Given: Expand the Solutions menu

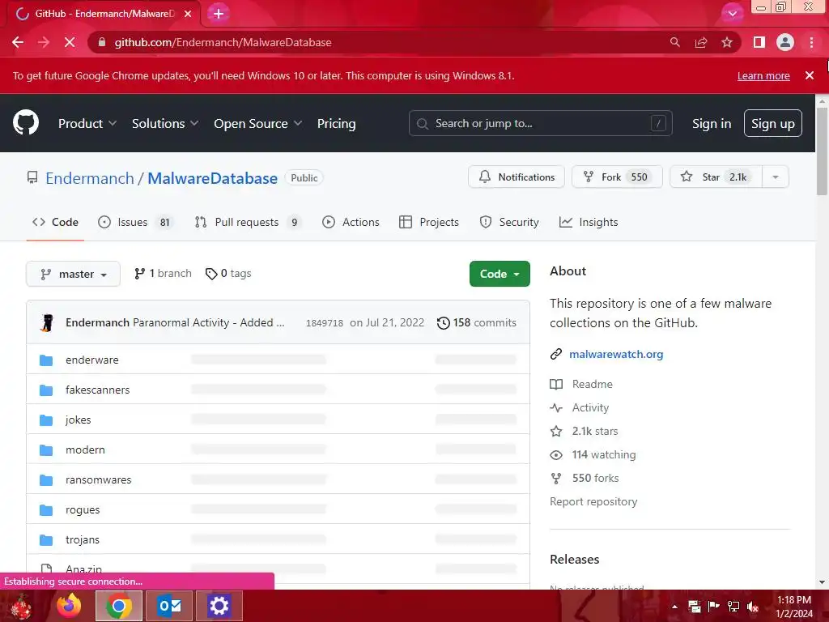Looking at the screenshot, I should (x=165, y=123).
